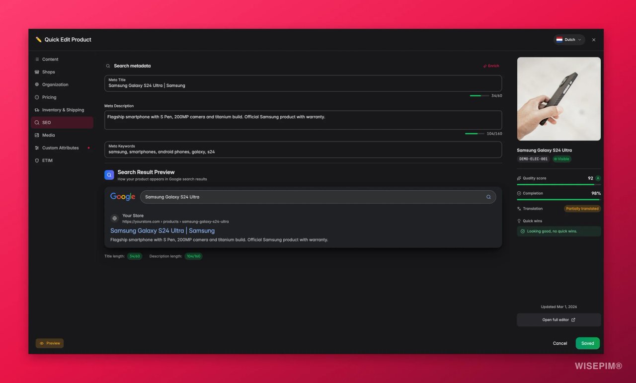Click the preview URL breadcrumb text

[x=176, y=222]
